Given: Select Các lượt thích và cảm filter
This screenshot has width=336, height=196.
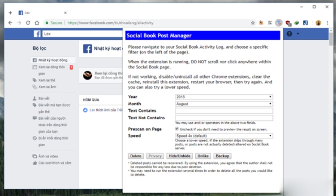Looking at the screenshot, I should (55, 163).
